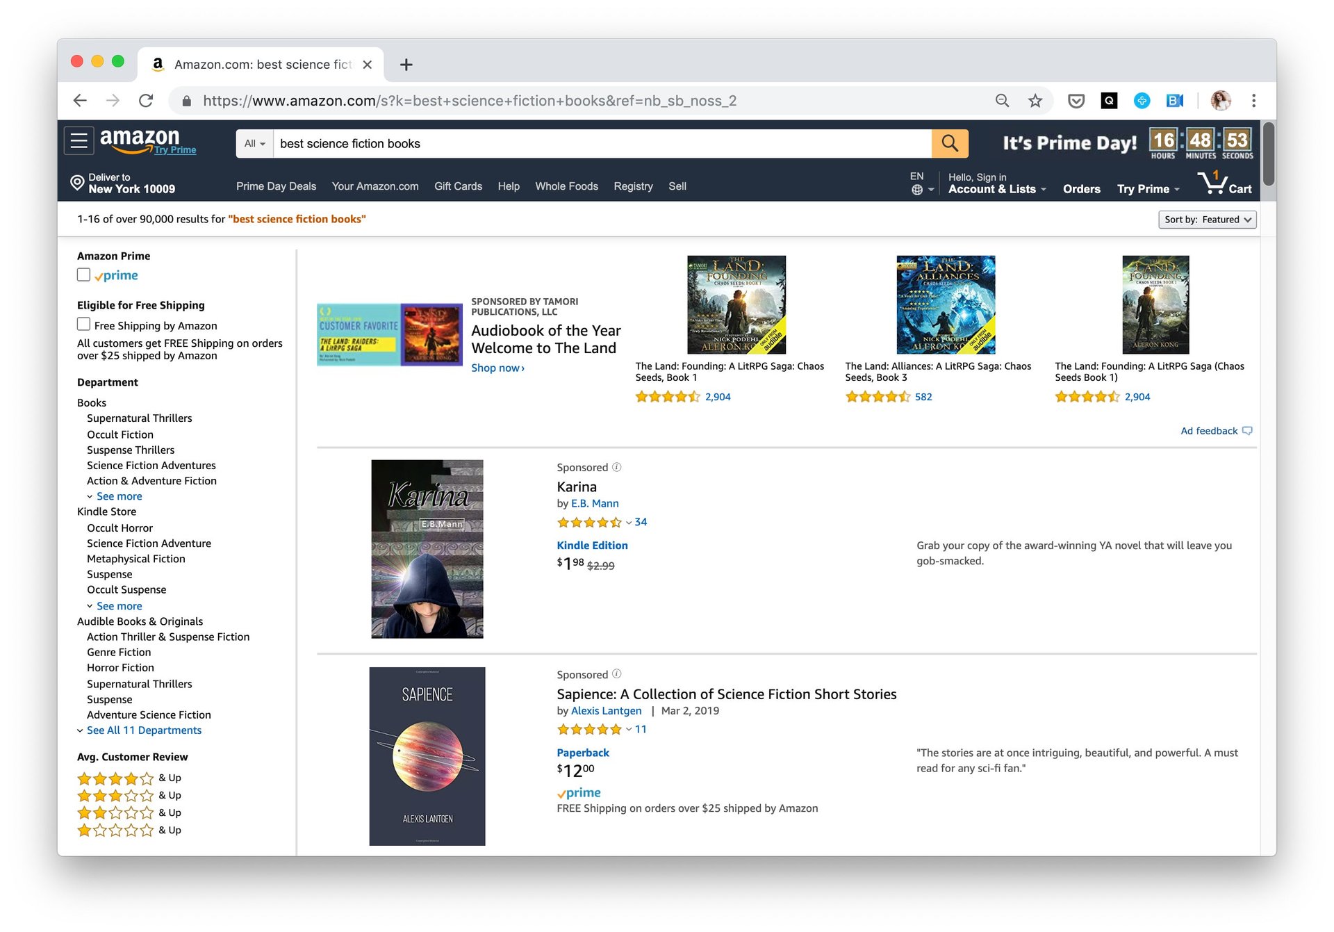
Task: Reload the page with the refresh icon
Action: (145, 101)
